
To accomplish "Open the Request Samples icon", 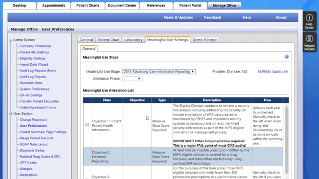I will click(x=309, y=43).
